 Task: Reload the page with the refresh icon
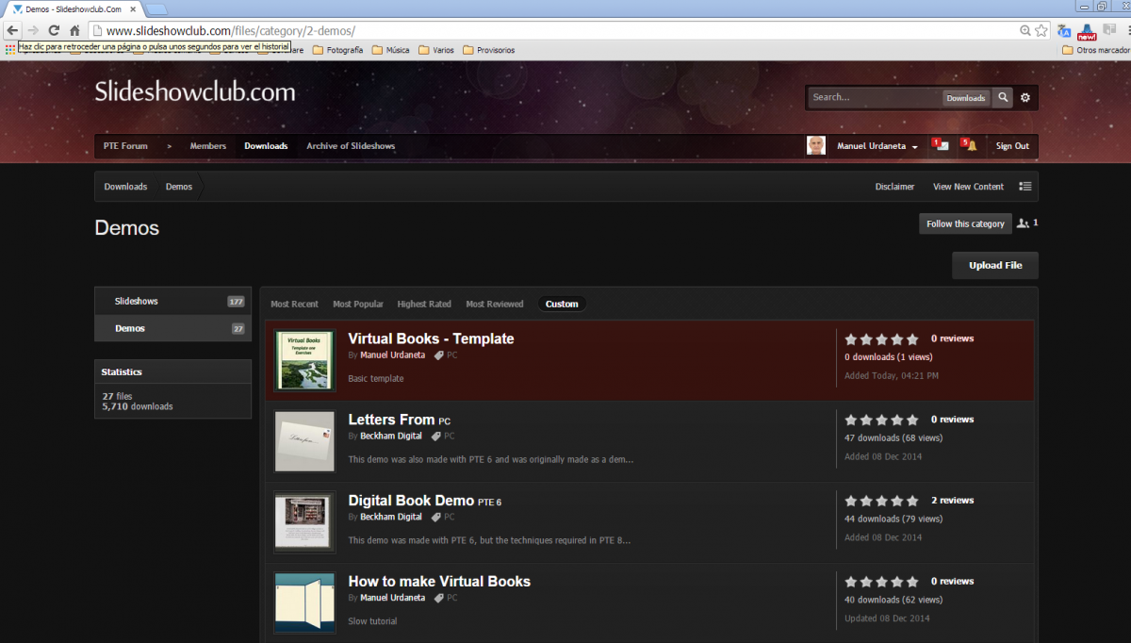tap(54, 30)
